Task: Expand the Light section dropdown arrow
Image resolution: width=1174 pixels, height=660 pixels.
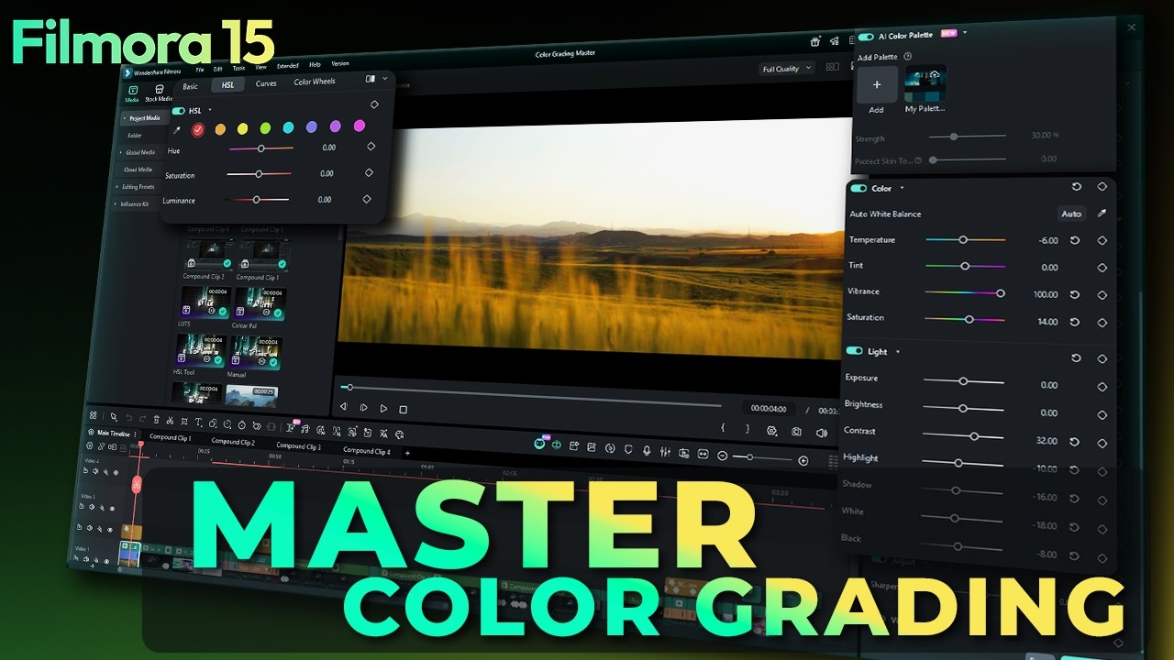Action: click(x=897, y=351)
